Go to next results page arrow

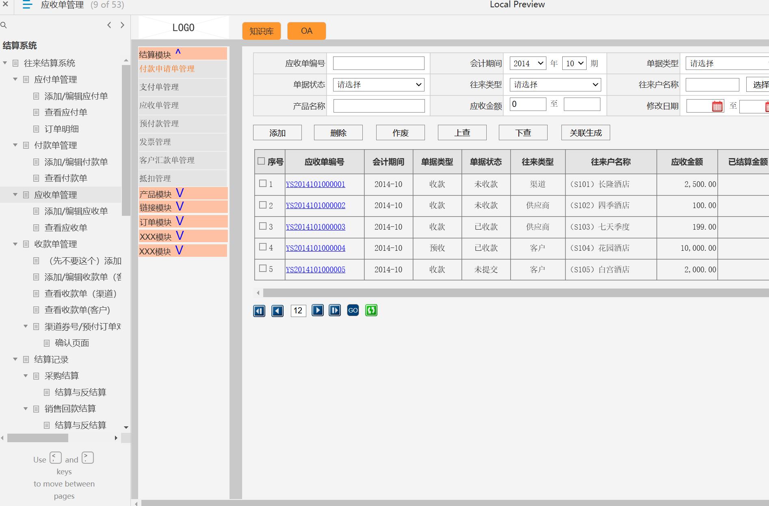tap(318, 311)
